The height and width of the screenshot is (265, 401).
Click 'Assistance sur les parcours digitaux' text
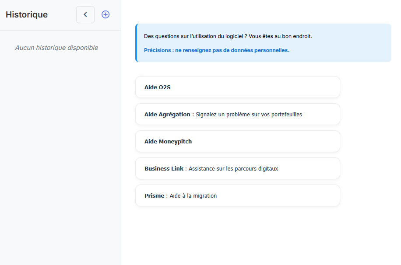pyautogui.click(x=233, y=169)
